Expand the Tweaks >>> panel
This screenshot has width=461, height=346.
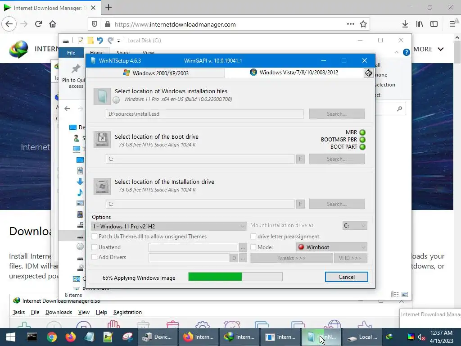[291, 258]
